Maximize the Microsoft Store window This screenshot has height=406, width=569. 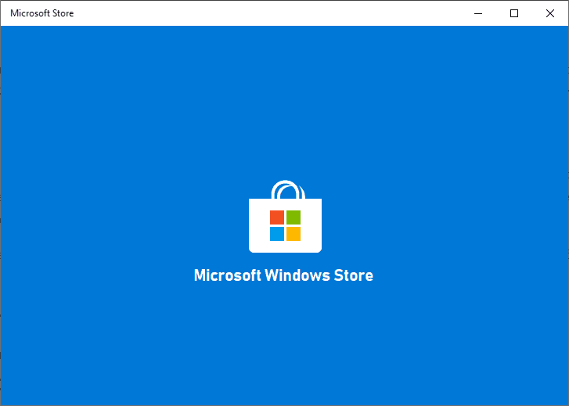coord(514,13)
